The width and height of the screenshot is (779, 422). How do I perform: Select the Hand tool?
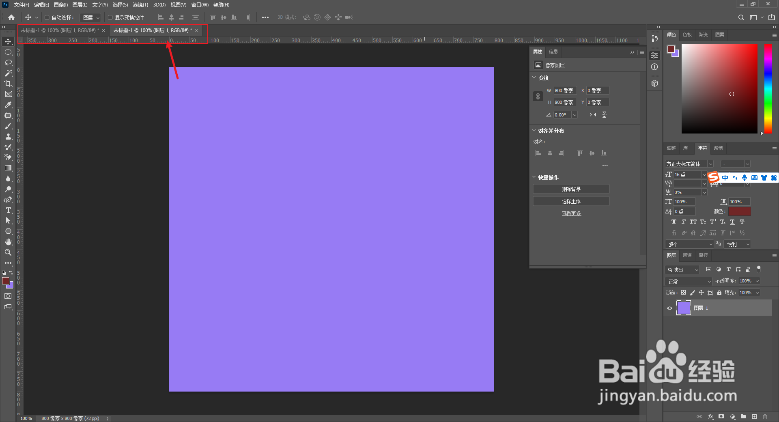pyautogui.click(x=8, y=242)
